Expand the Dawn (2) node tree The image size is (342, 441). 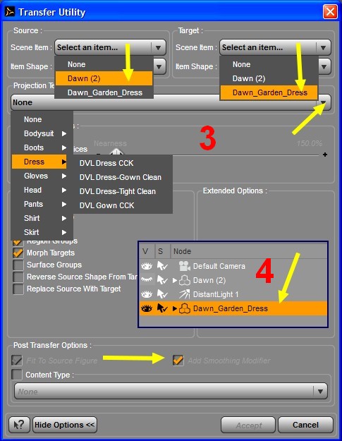tap(174, 280)
